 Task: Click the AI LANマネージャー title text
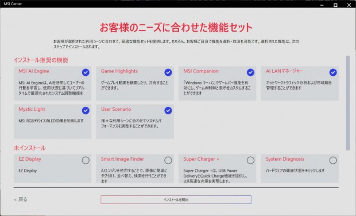tap(284, 71)
